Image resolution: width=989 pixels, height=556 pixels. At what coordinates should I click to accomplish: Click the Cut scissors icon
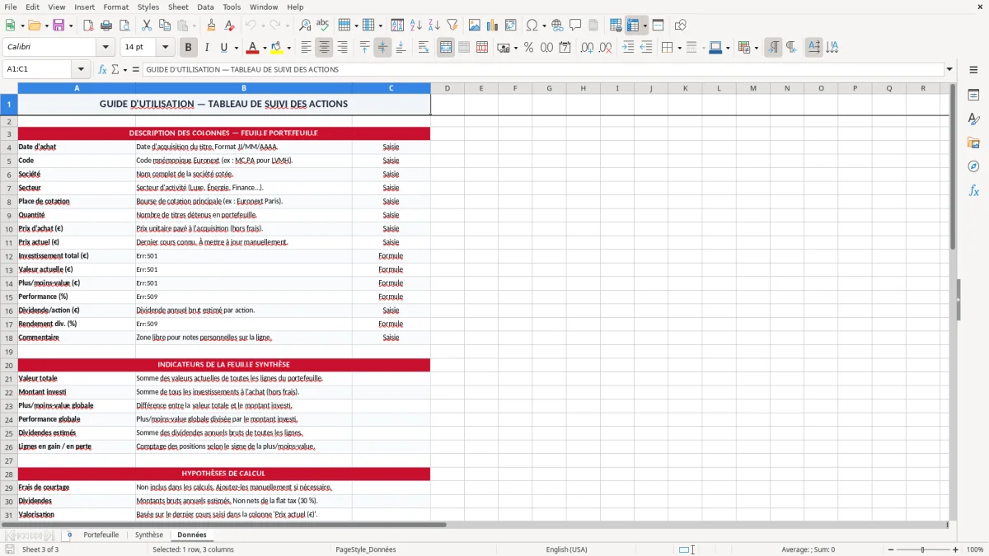coord(147,26)
